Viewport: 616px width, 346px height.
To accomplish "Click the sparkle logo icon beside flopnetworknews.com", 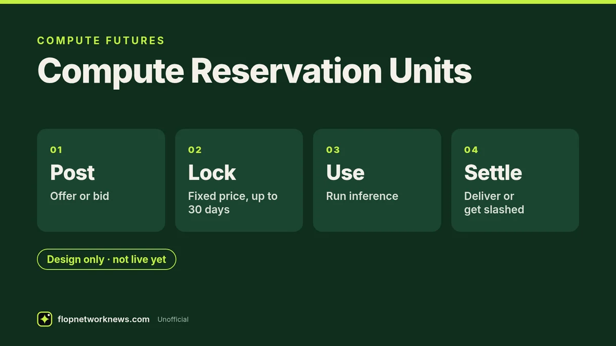I will [x=45, y=319].
